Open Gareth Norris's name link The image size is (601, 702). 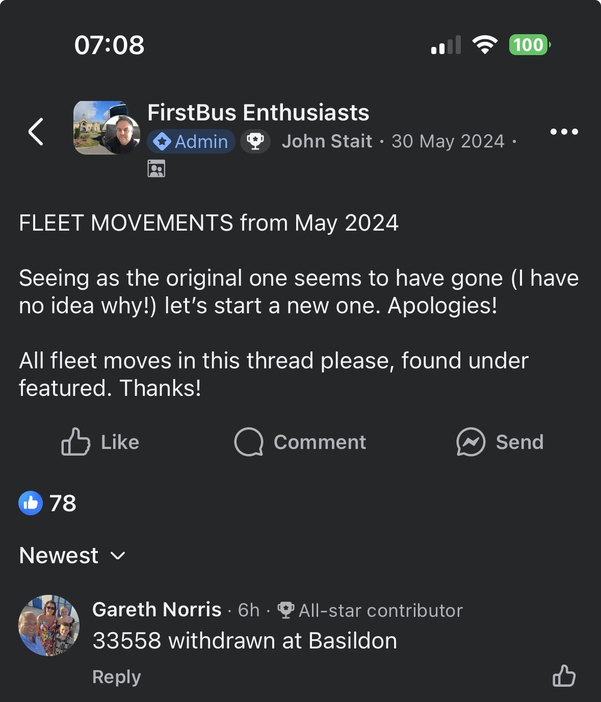click(x=157, y=610)
